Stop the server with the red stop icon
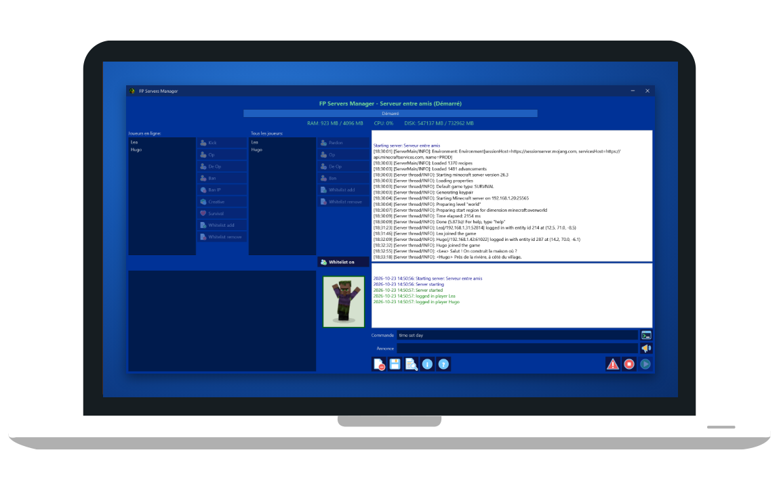 (629, 365)
